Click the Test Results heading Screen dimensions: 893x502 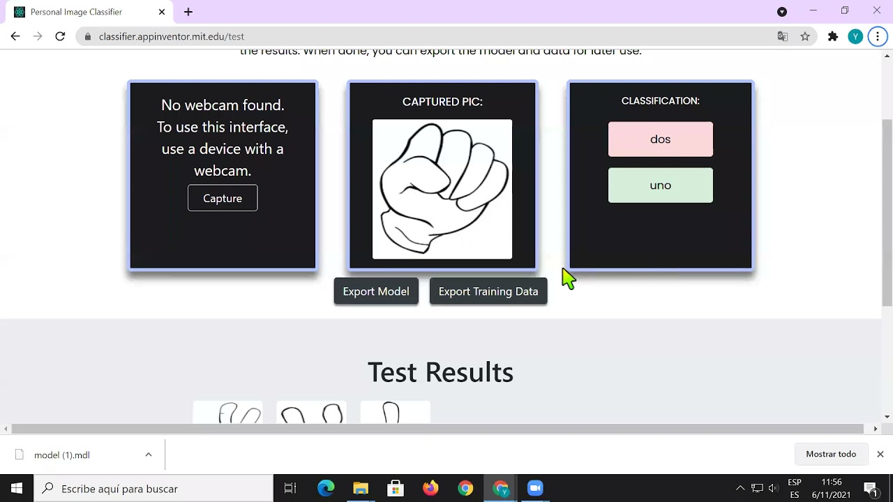(x=440, y=372)
